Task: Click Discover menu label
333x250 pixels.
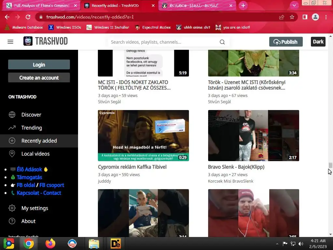Action: 31,115
